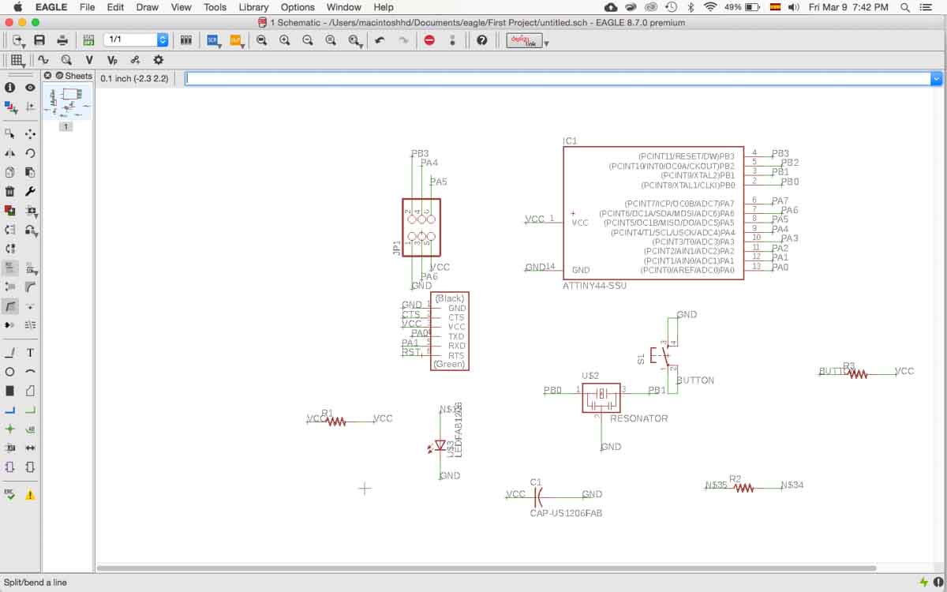
Task: Click the design link button
Action: [524, 40]
